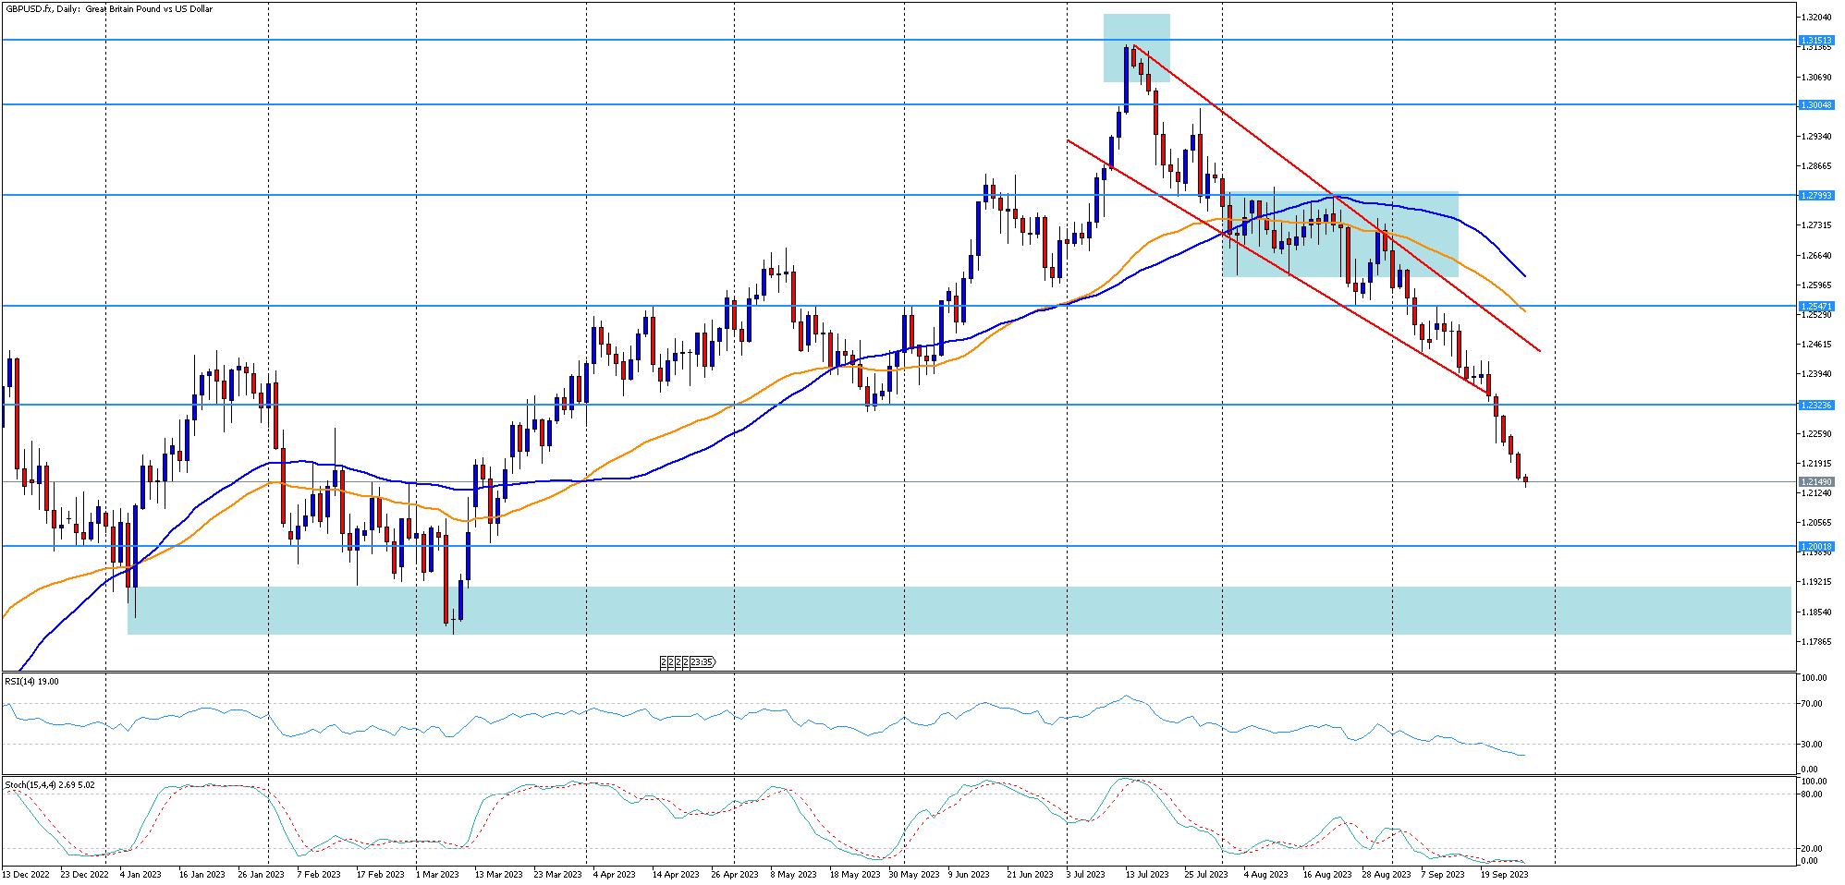Click the gray 1.21490 current price tag

[x=1815, y=482]
